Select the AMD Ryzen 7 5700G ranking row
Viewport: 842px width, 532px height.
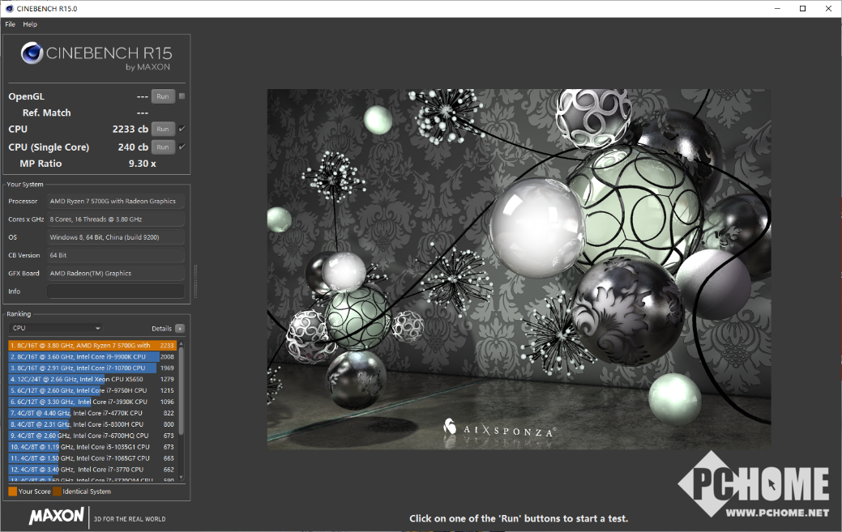pyautogui.click(x=92, y=346)
